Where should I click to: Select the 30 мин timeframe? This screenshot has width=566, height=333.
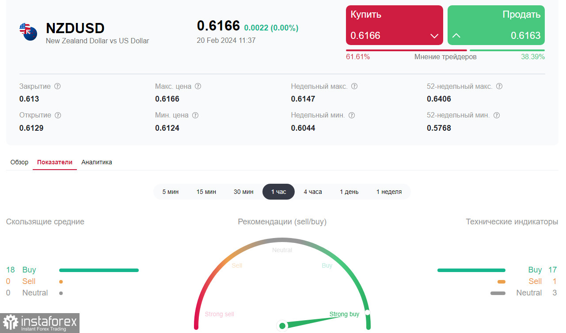pos(243,192)
